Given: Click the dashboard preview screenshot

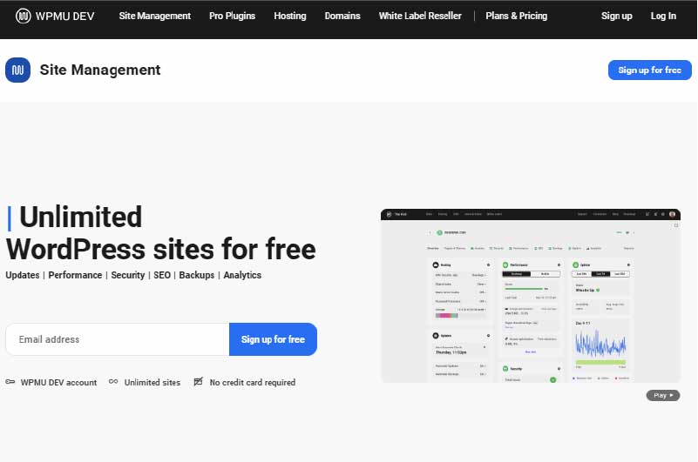Looking at the screenshot, I should pyautogui.click(x=530, y=296).
